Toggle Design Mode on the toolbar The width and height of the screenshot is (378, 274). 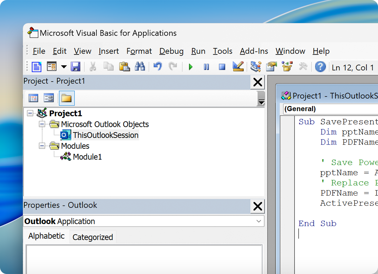tap(238, 67)
